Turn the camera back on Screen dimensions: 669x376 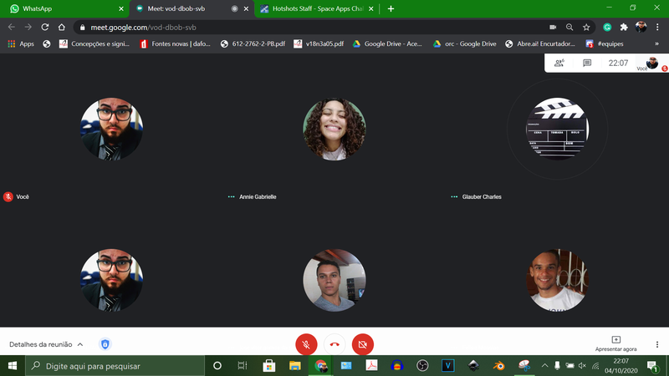[363, 344]
